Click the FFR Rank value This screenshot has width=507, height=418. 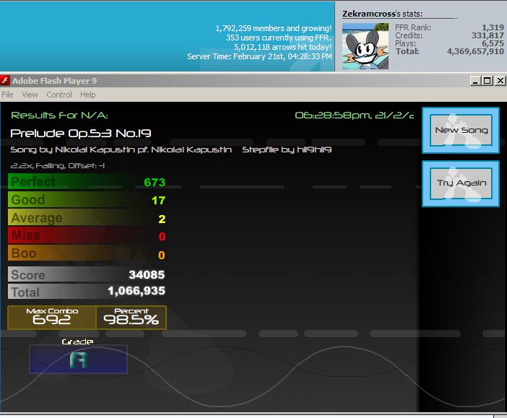coord(493,27)
